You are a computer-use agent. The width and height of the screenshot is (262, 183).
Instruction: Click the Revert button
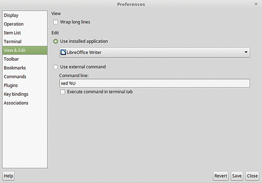pyautogui.click(x=221, y=176)
